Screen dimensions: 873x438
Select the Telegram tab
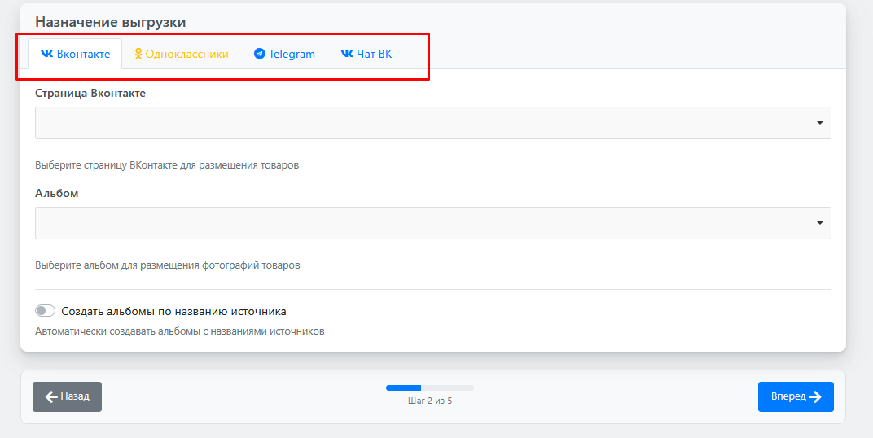284,54
